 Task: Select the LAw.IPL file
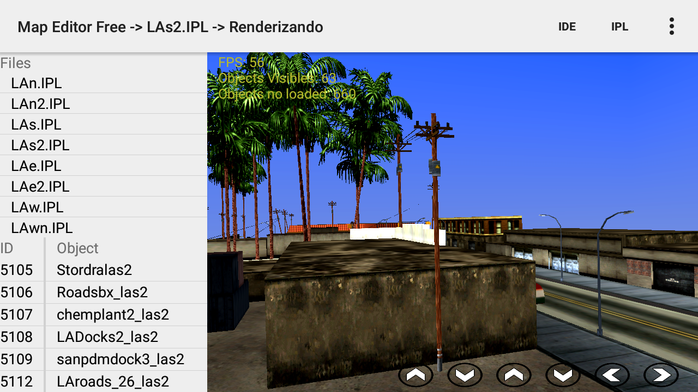click(104, 207)
